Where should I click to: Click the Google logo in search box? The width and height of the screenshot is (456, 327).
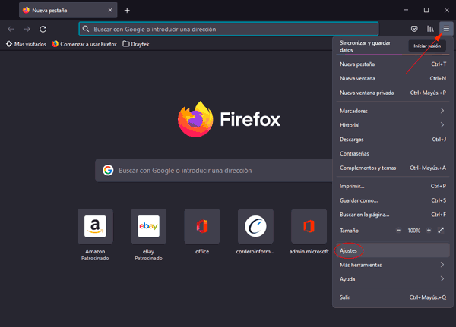coord(108,170)
